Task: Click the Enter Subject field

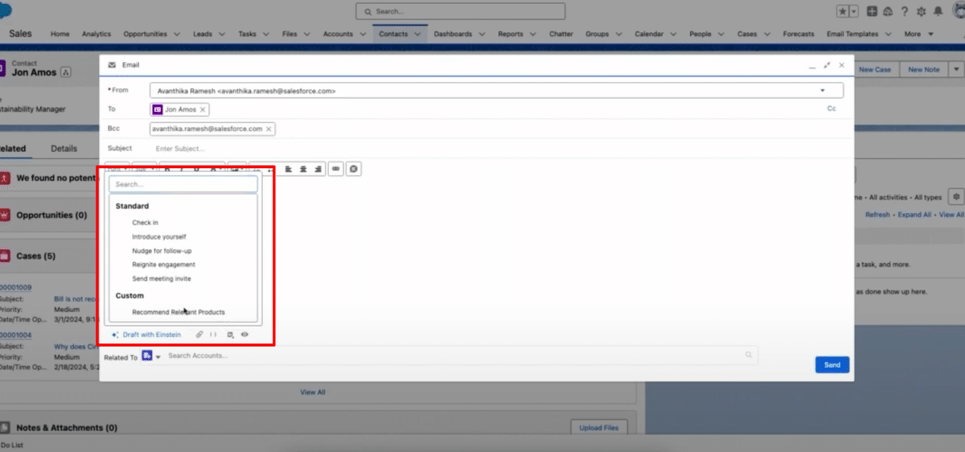Action: point(179,149)
